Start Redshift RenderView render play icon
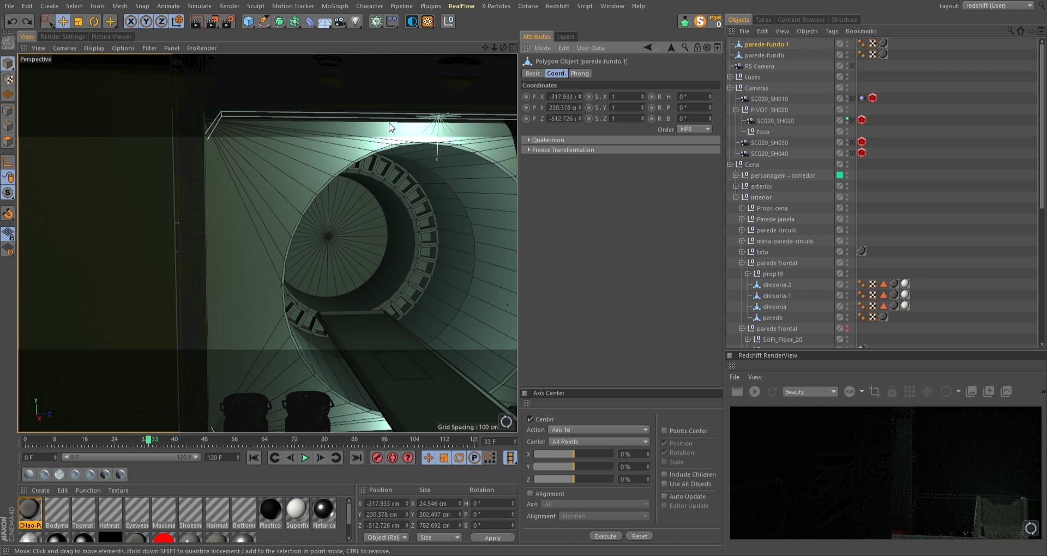 click(755, 391)
